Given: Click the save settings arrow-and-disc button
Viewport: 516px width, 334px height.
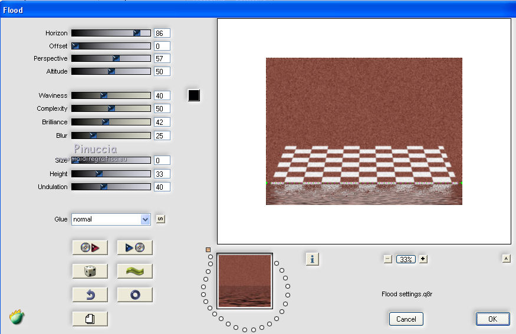Looking at the screenshot, I should tap(134, 247).
